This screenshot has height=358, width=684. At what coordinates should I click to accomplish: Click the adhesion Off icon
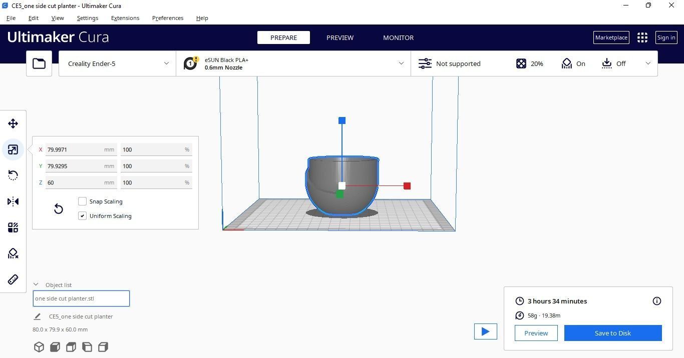click(x=607, y=63)
